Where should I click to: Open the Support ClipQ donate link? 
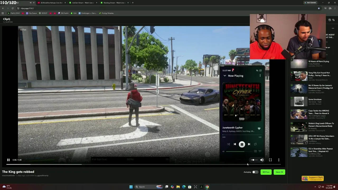coord(313,178)
